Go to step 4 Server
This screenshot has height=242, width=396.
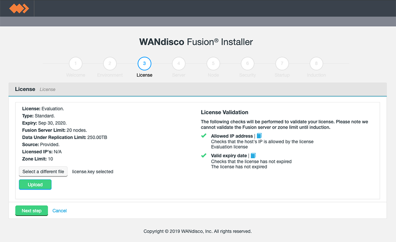point(179,64)
